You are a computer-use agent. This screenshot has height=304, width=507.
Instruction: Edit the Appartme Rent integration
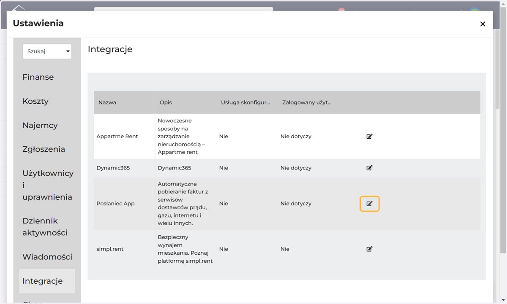369,137
